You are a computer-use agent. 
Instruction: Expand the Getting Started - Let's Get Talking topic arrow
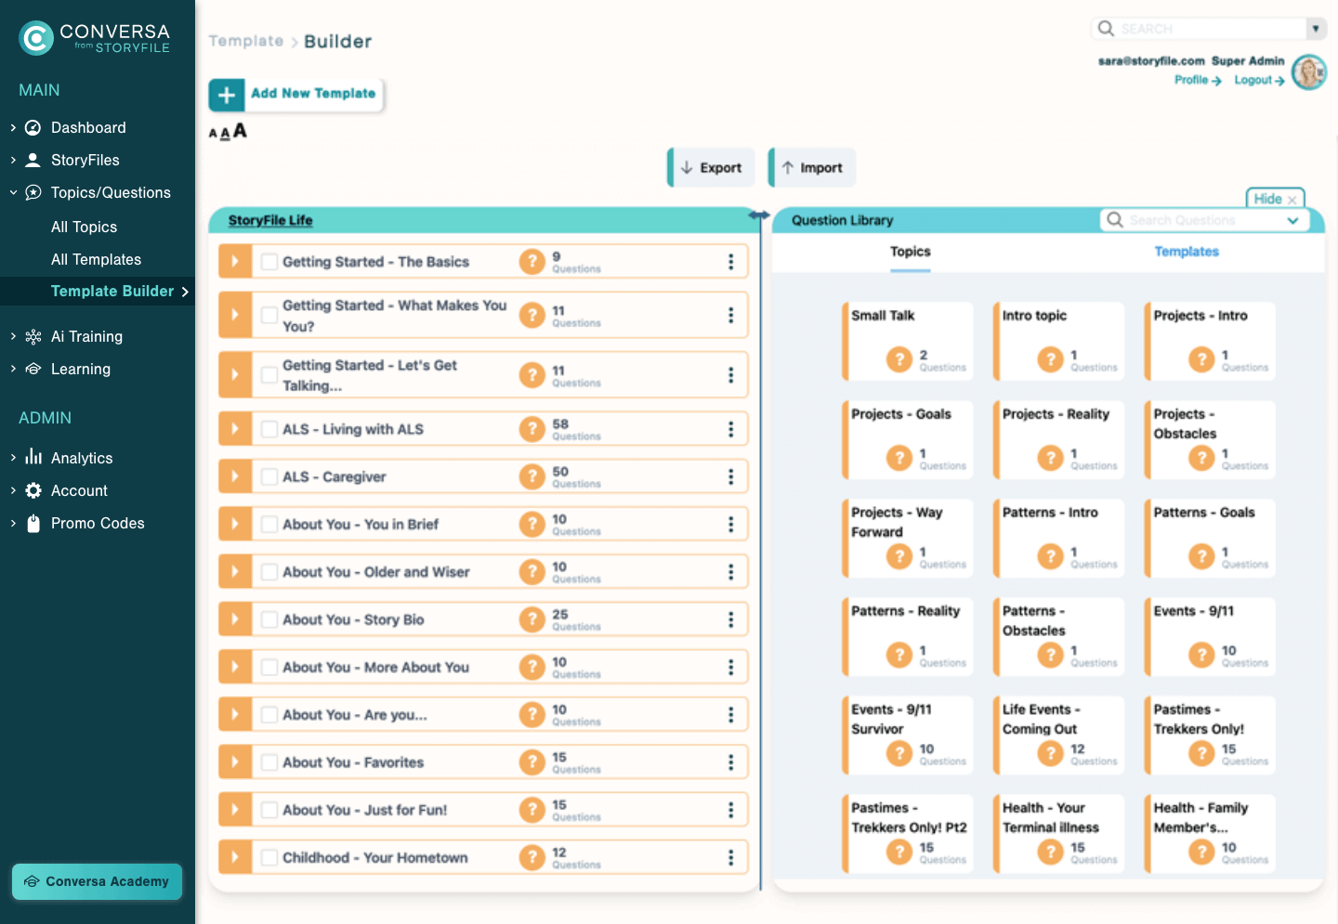(235, 375)
